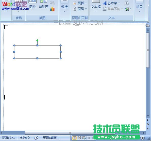Image resolution: width=151 pixels, height=141 pixels.
Task: Open the 表格 table dropdown arrow
Action: [19, 11]
